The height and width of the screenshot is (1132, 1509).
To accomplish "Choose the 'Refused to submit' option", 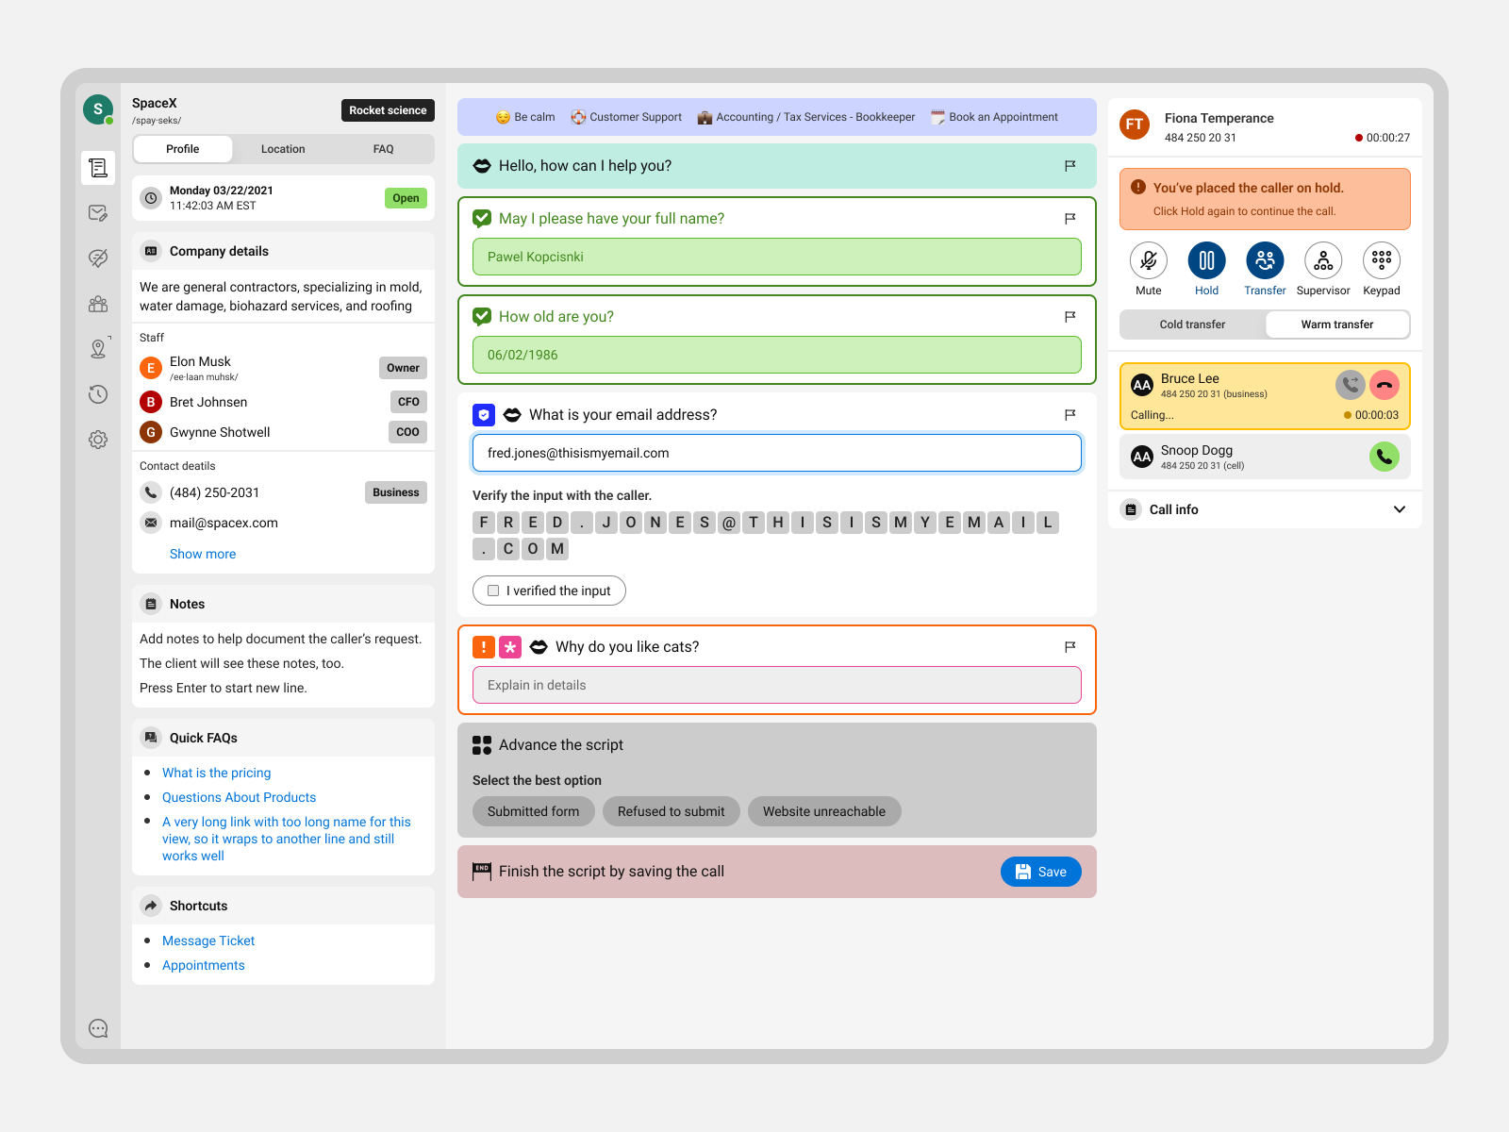I will 671,811.
